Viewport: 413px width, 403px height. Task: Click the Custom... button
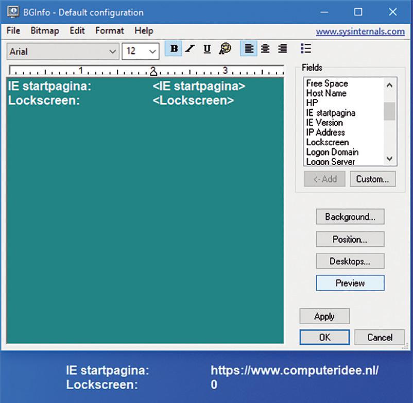373,179
